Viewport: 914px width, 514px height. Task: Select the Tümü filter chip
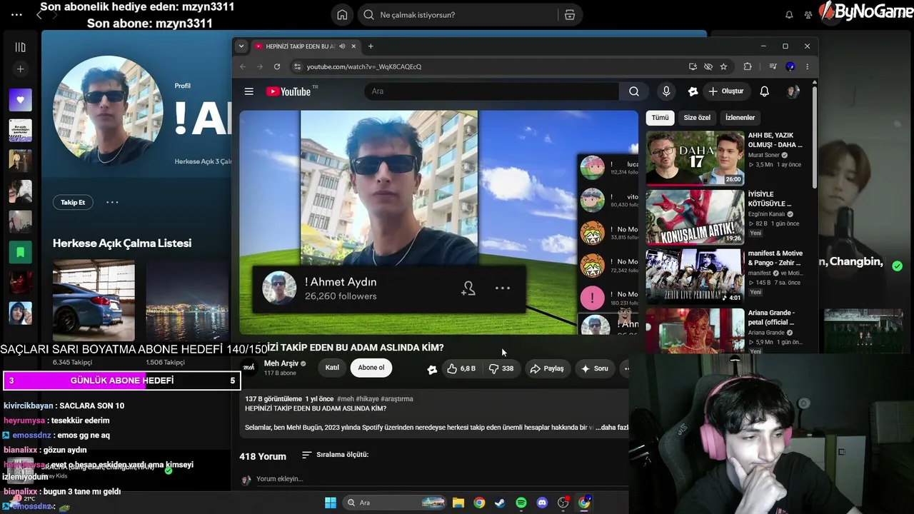(x=660, y=118)
